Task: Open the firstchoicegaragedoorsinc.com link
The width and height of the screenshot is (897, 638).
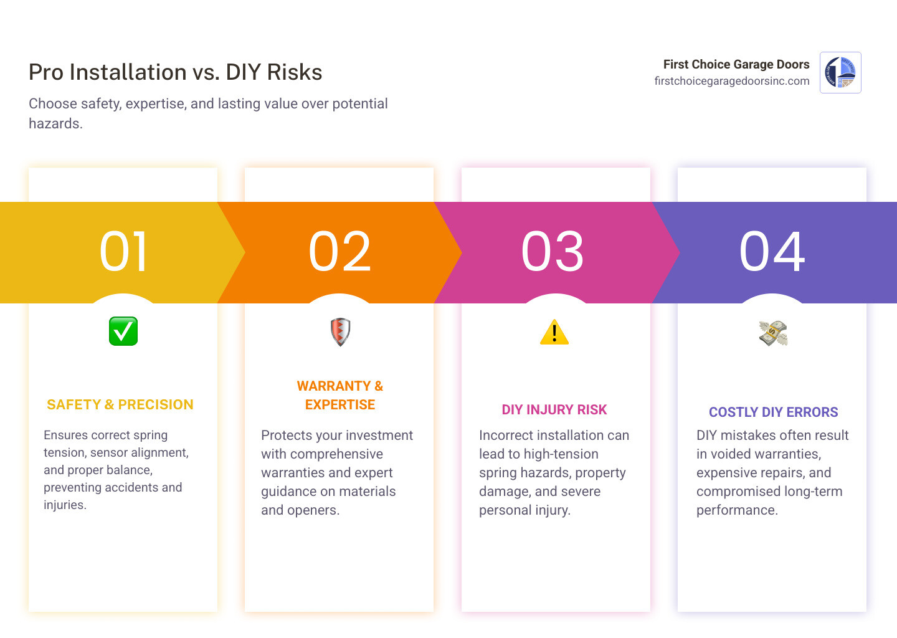Action: [731, 81]
